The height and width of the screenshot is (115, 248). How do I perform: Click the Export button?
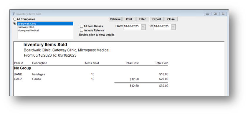(157, 19)
